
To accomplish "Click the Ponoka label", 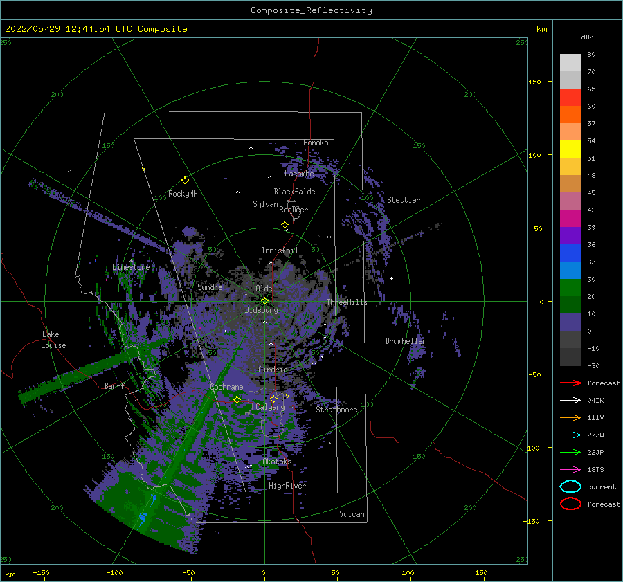I will coord(316,143).
